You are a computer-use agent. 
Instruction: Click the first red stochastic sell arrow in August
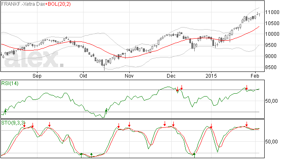(x=24, y=124)
